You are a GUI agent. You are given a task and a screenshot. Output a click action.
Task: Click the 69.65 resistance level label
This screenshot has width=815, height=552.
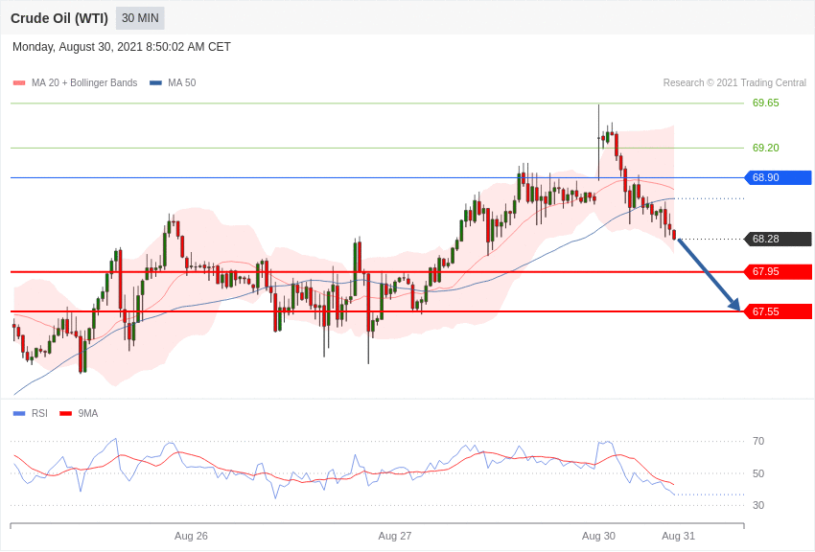pos(766,103)
